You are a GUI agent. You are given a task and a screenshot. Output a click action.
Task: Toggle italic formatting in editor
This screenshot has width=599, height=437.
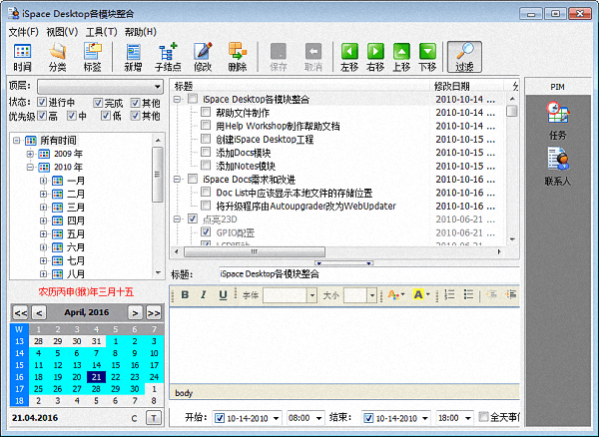(204, 294)
